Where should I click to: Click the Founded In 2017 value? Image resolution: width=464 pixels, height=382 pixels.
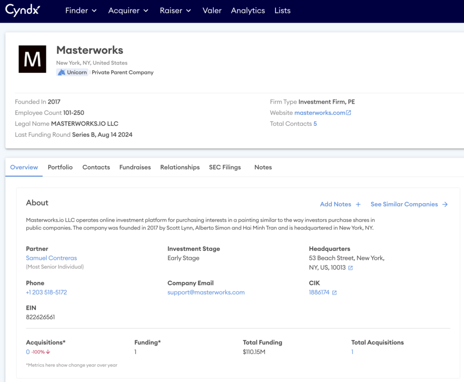[54, 102]
